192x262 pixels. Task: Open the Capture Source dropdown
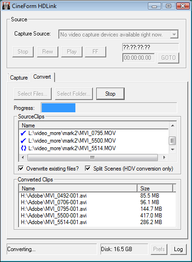coord(174,35)
